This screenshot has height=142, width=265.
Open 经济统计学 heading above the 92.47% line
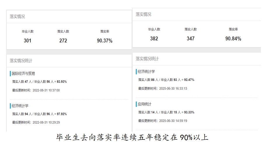[146, 72]
